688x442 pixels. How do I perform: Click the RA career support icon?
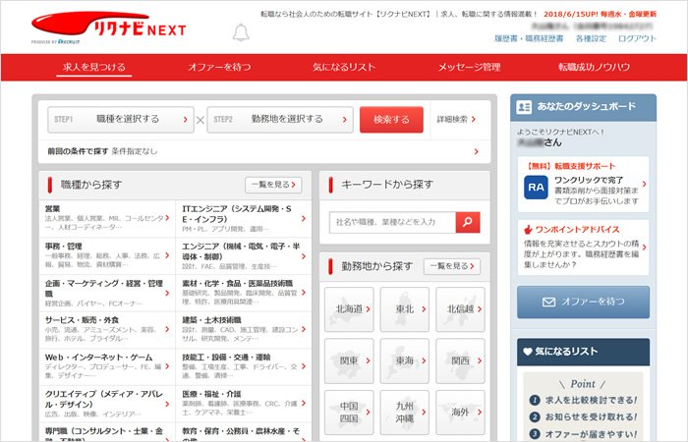click(x=536, y=188)
